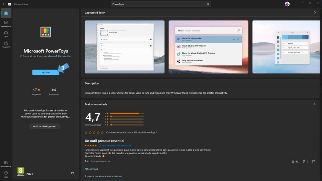This screenshot has width=322, height=181.
Task: Click the PEGI 3 rating badge
Action: pos(20,171)
